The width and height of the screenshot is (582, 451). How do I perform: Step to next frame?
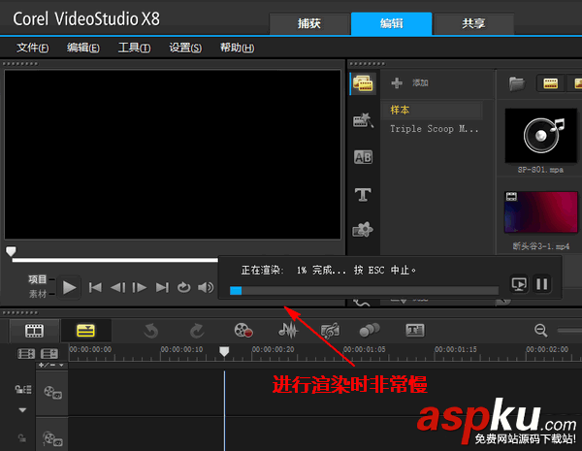click(139, 288)
